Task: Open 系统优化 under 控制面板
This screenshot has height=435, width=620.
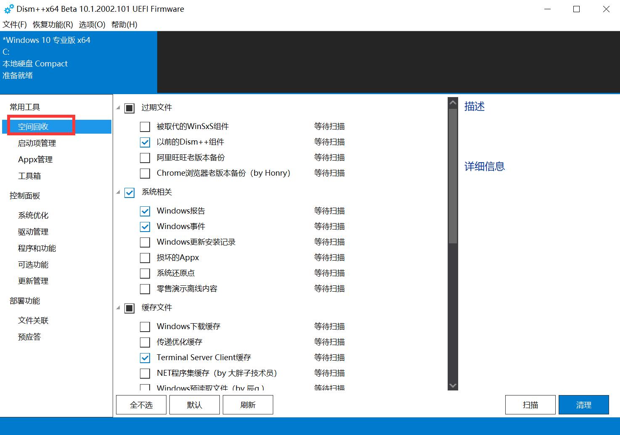Action: pyautogui.click(x=33, y=215)
